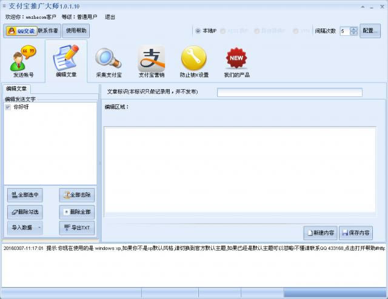The width and height of the screenshot is (388, 299).
Task: Decrease the 间隔次数 value with the down arrow
Action: click(x=354, y=33)
